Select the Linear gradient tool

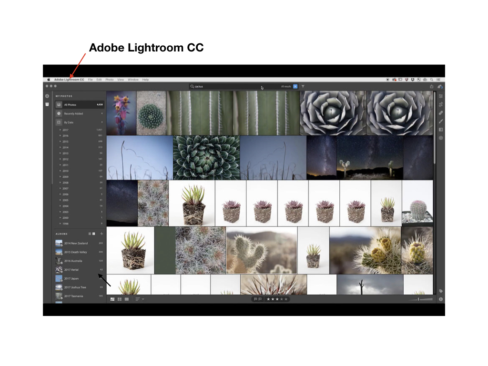[x=441, y=130]
